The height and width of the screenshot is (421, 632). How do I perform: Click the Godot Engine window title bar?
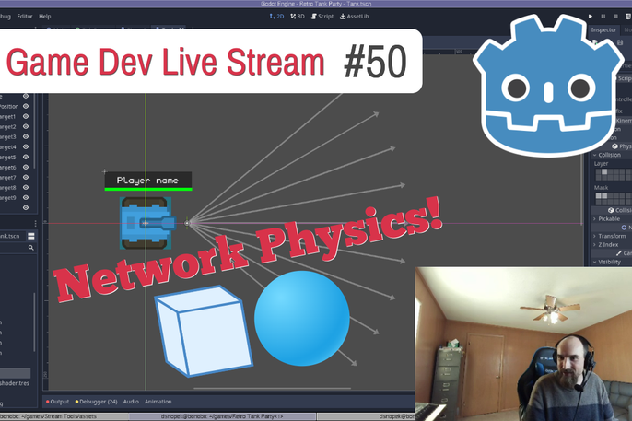coord(316,4)
